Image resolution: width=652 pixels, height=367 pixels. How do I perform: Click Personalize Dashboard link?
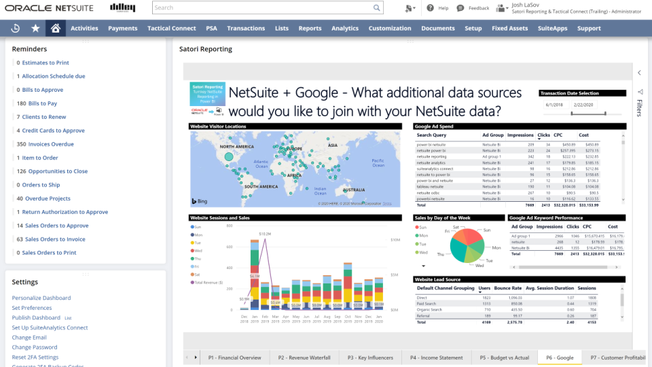(41, 298)
